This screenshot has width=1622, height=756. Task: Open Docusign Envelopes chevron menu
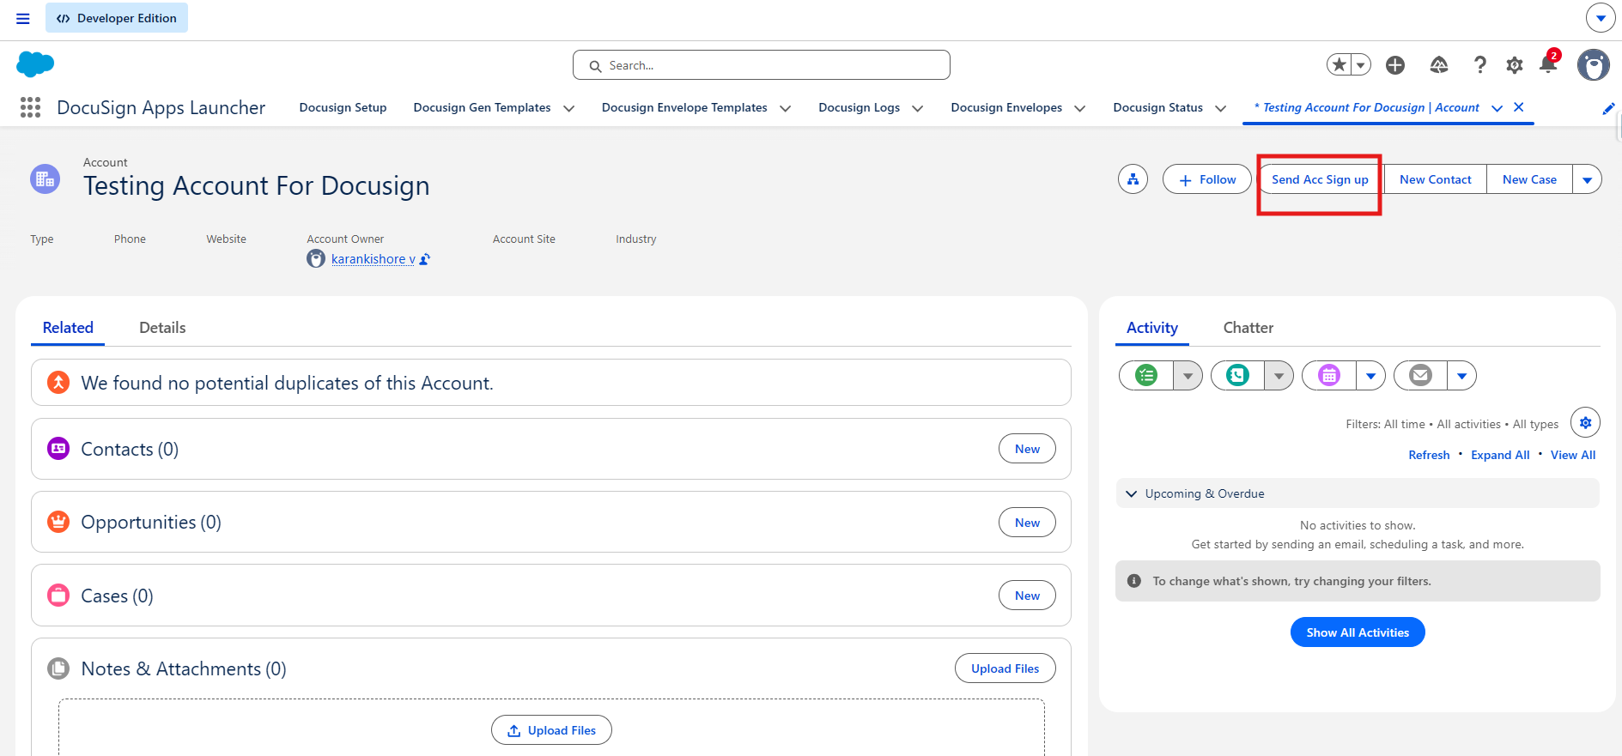click(1079, 108)
